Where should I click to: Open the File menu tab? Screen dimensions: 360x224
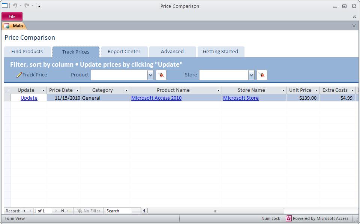pos(12,16)
